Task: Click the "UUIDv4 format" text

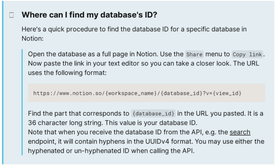Action: click(x=191, y=141)
